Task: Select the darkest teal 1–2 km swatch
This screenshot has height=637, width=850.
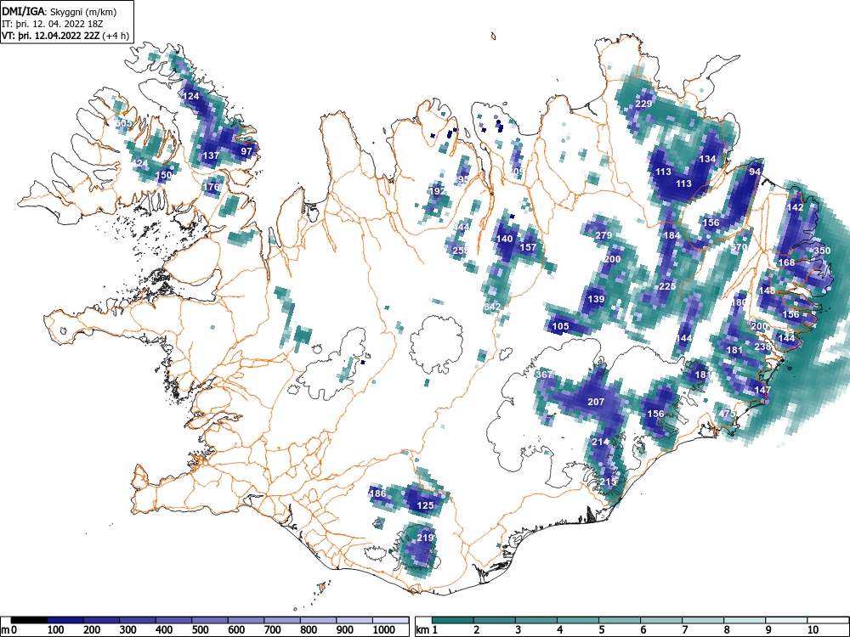Action: (x=453, y=620)
